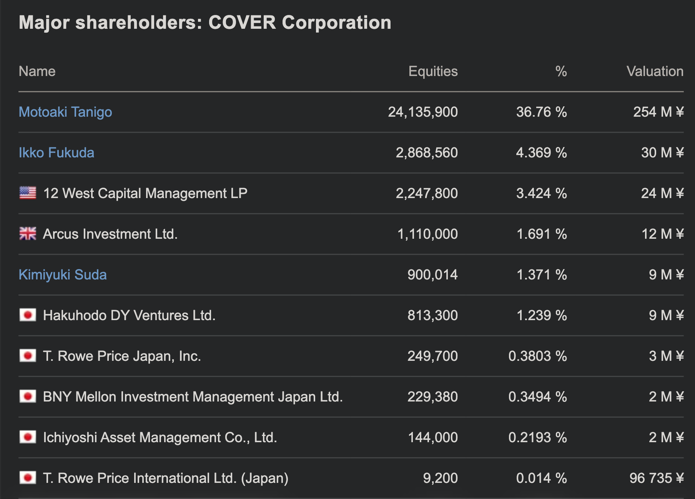Click Kimiyuki Suda's 9 M ¥ valuation
695x499 pixels.
tap(667, 275)
